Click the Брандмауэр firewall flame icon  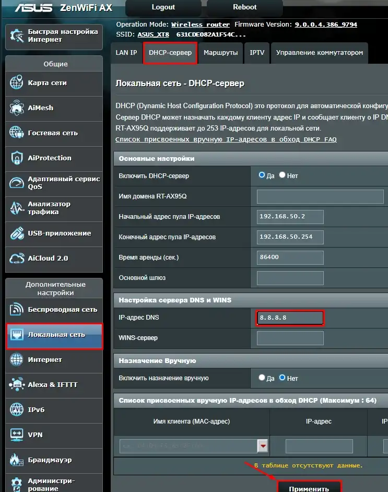[16, 460]
